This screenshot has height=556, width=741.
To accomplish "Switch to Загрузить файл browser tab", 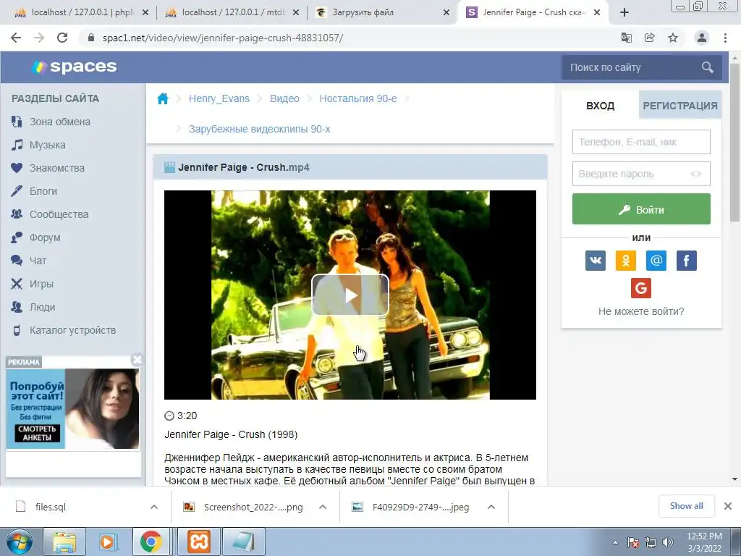I will [382, 13].
